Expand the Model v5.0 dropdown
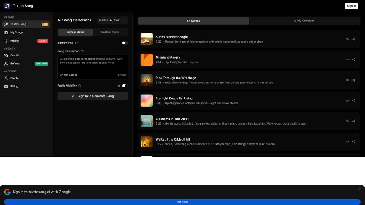Viewport: 365px width, 205px height. pyautogui.click(x=112, y=20)
